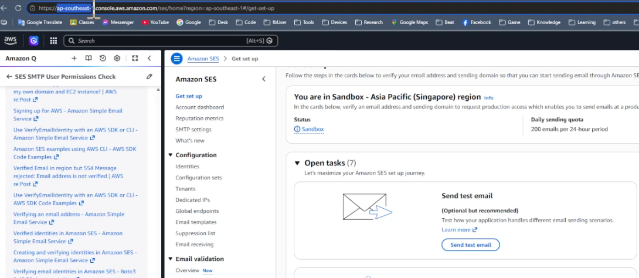Collapse the Amazon Q panel chevron

149,58
